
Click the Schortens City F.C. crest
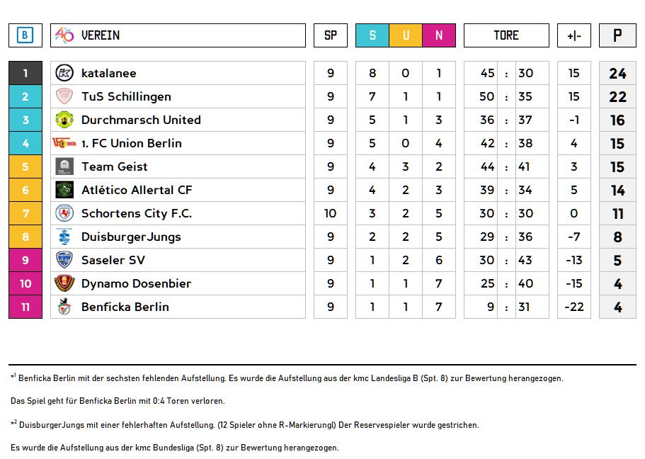[64, 213]
